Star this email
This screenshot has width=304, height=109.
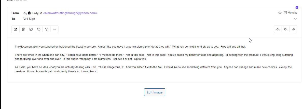[x=280, y=13]
